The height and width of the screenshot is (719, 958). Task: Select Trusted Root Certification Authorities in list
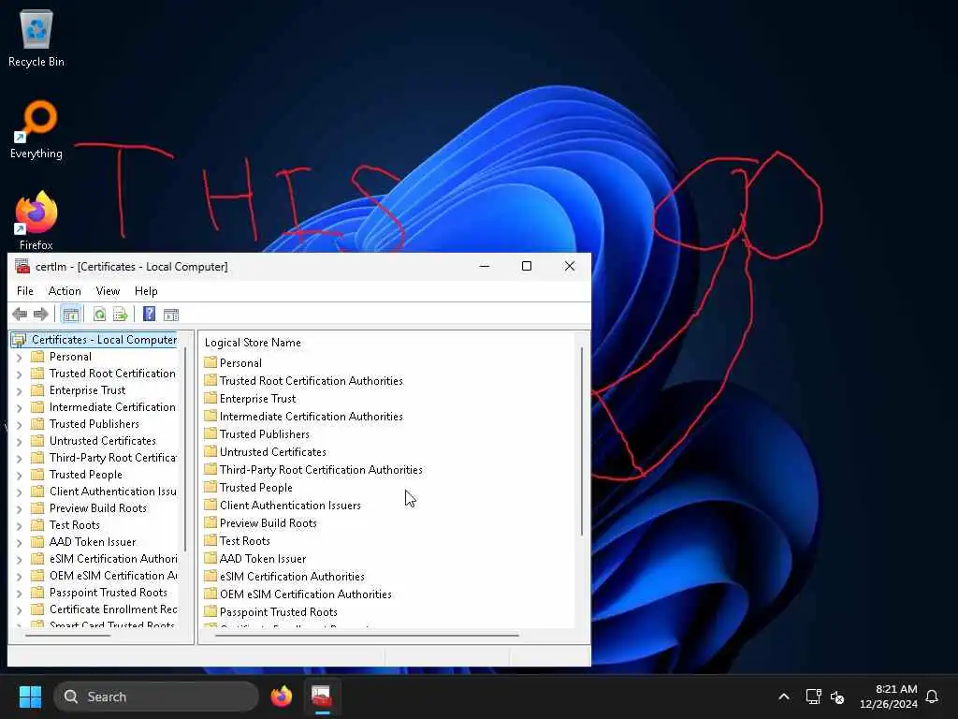coord(311,380)
